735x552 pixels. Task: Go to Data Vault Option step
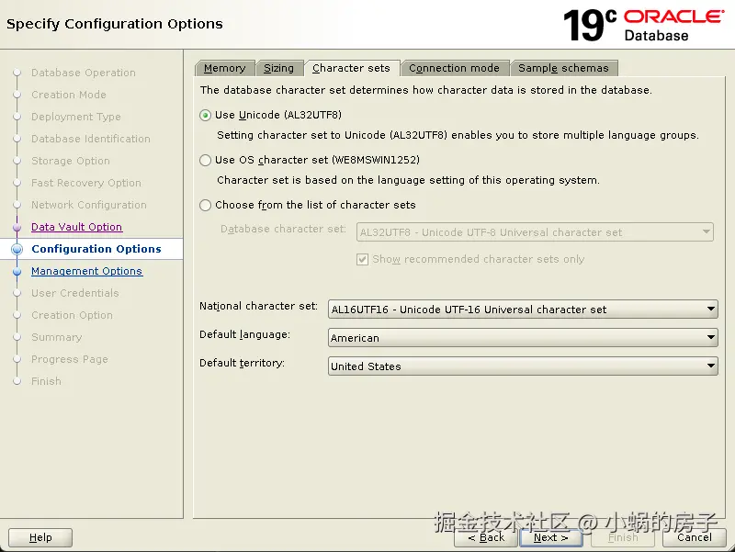[77, 227]
